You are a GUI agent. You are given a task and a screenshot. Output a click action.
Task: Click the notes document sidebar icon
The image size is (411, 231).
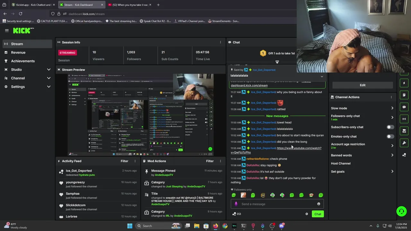(404, 95)
